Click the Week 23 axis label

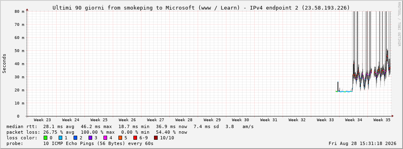pyautogui.click(x=42, y=120)
